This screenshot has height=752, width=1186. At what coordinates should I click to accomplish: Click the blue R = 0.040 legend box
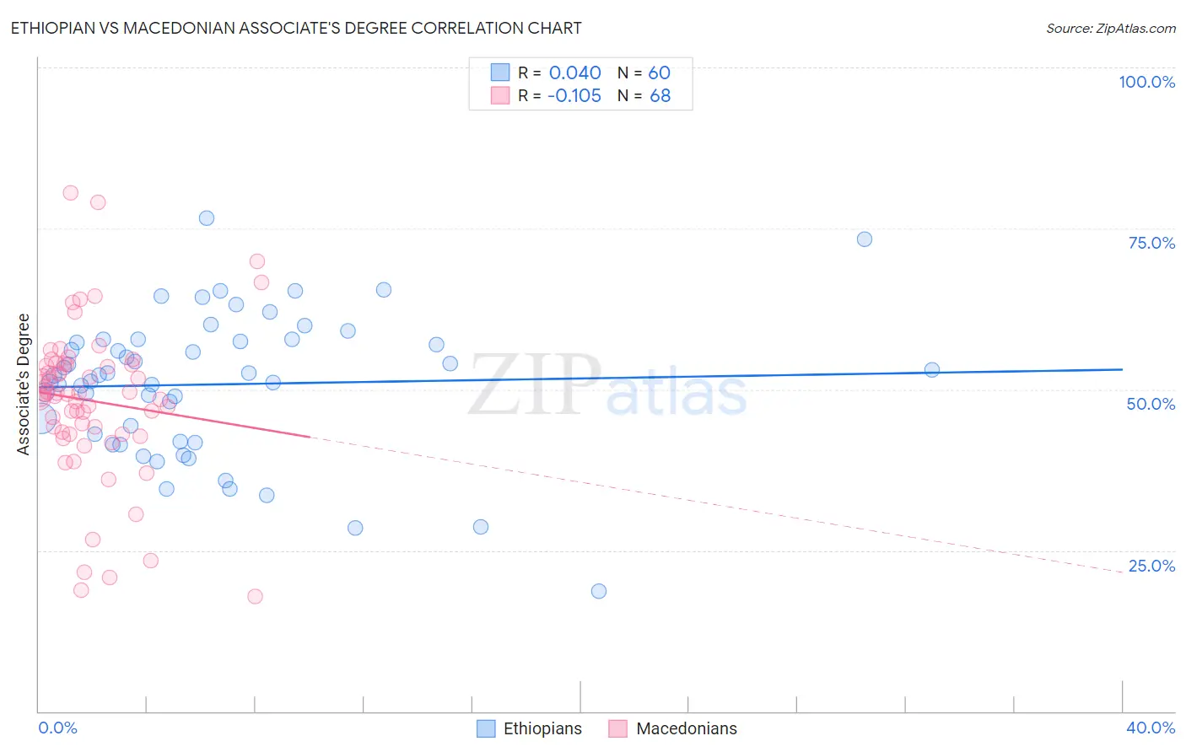500,73
